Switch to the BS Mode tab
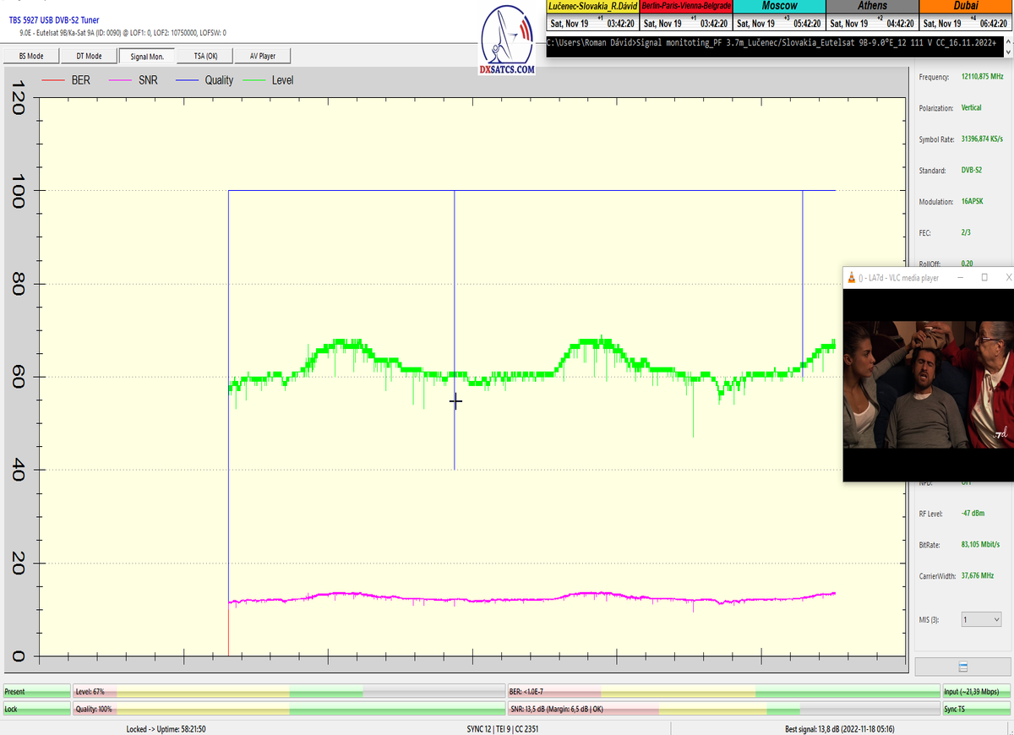This screenshot has width=1014, height=735. tap(33, 57)
